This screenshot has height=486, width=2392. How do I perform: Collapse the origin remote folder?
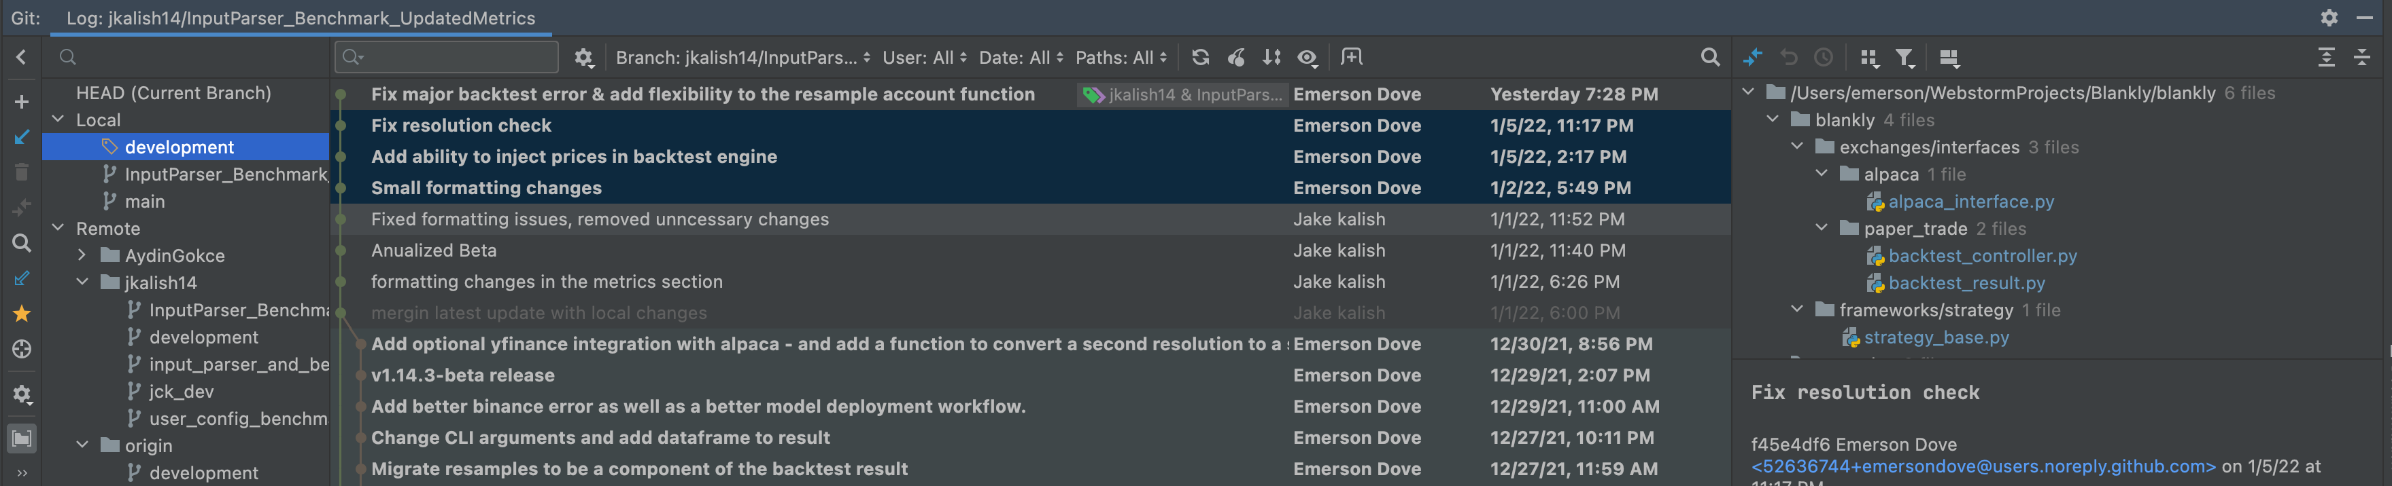tap(83, 445)
